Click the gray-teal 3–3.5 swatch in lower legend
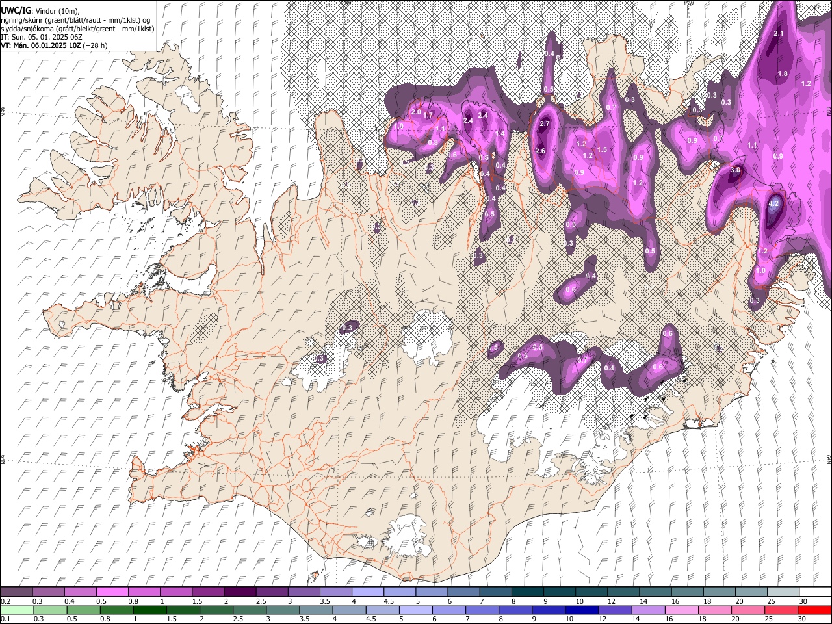 tap(283, 610)
